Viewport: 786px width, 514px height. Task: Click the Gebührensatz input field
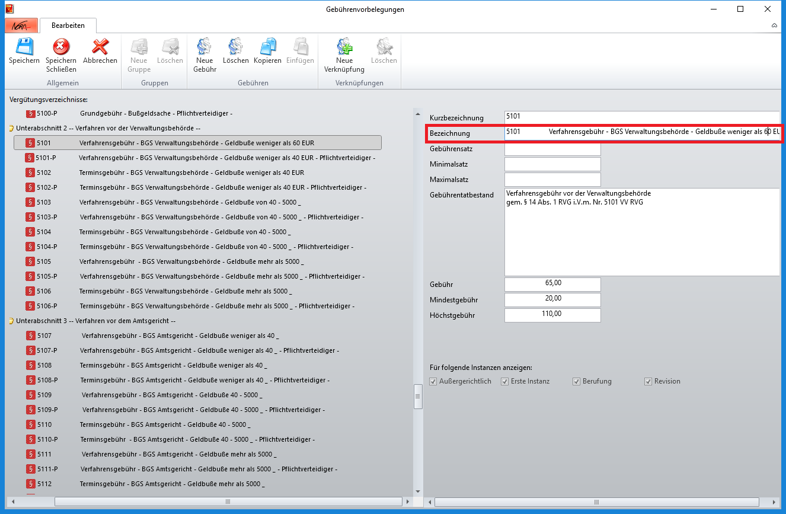(552, 149)
